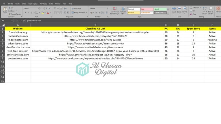The width and height of the screenshot is (221, 124).
Task: Click the Format as Table icon
Action: pos(123,10)
